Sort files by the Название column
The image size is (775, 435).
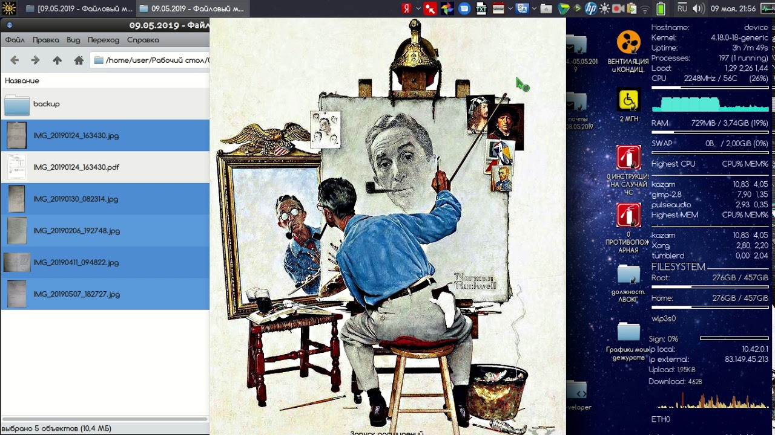(x=22, y=80)
